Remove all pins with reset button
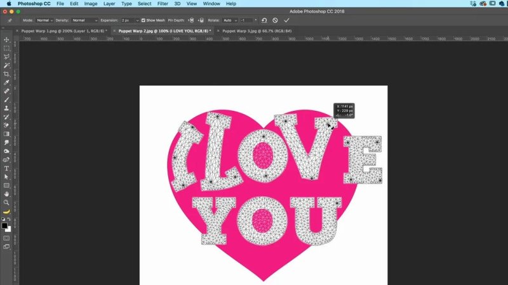The image size is (508, 285). [264, 20]
